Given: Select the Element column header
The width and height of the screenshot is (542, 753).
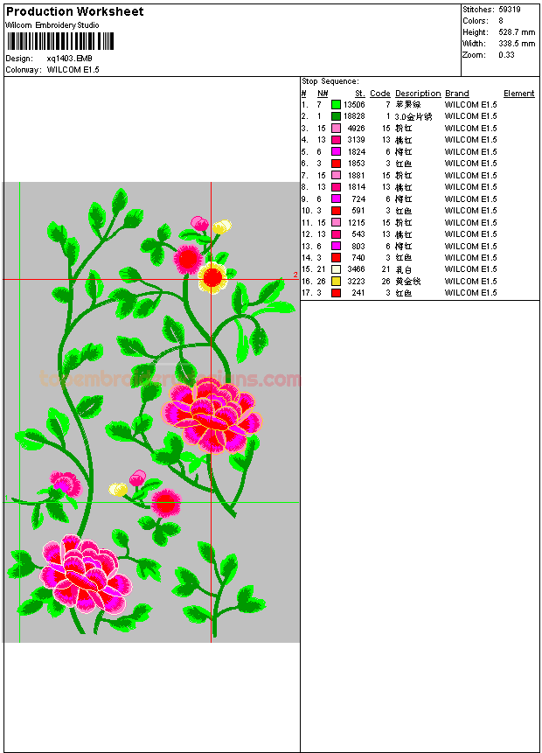Looking at the screenshot, I should [518, 94].
